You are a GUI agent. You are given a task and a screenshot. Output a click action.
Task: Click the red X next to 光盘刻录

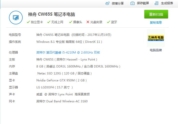[88, 22]
